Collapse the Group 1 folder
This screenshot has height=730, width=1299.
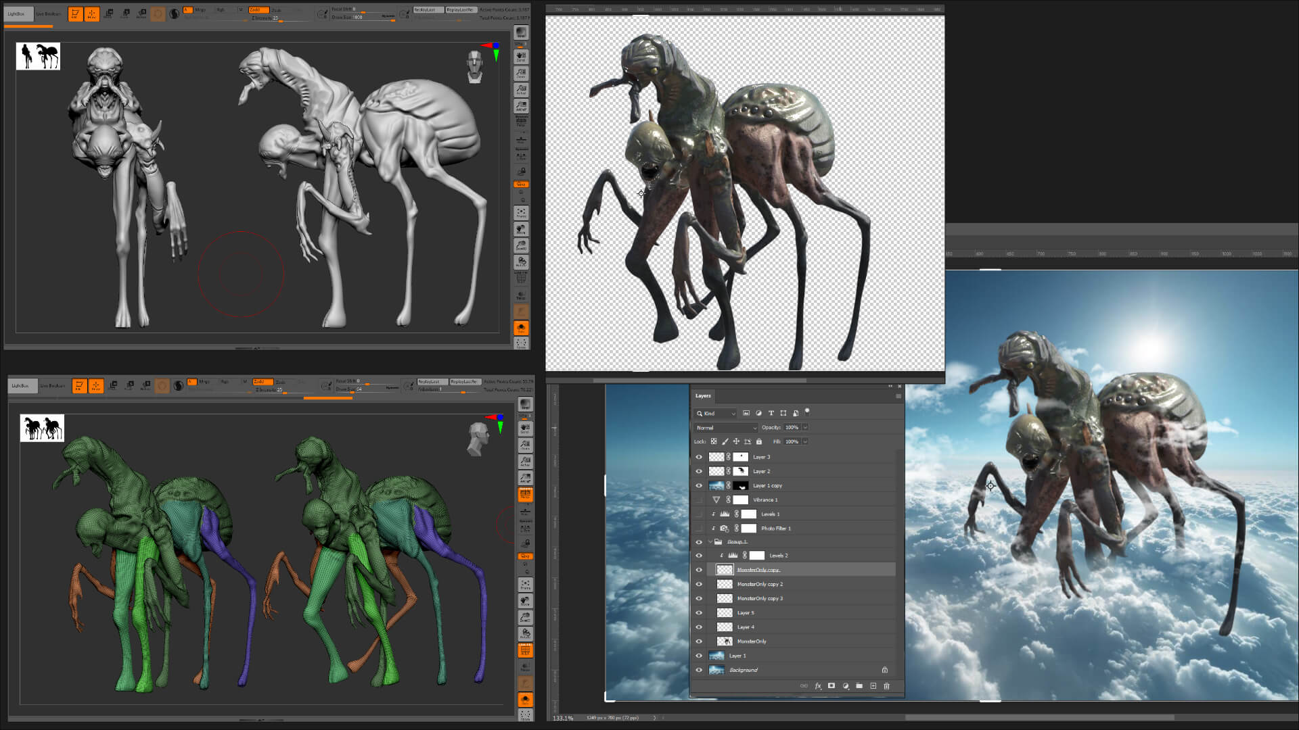click(710, 542)
